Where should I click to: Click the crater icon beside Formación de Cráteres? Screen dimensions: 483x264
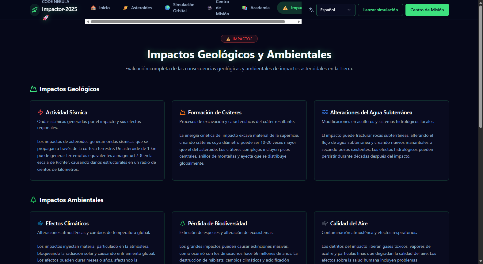click(x=183, y=112)
